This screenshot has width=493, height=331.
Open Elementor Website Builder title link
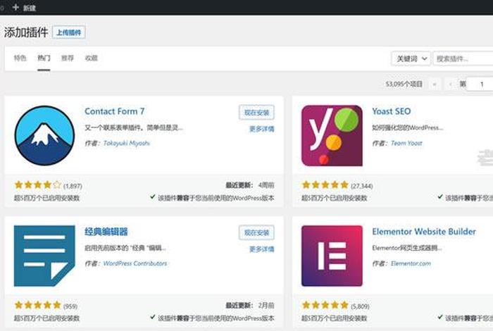coord(424,232)
